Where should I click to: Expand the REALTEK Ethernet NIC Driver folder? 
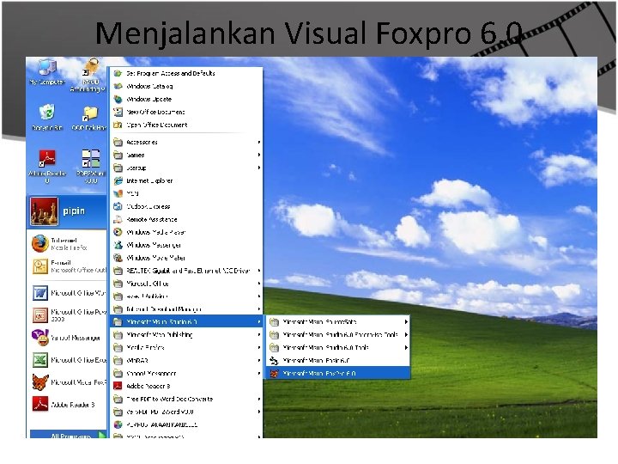pos(185,271)
